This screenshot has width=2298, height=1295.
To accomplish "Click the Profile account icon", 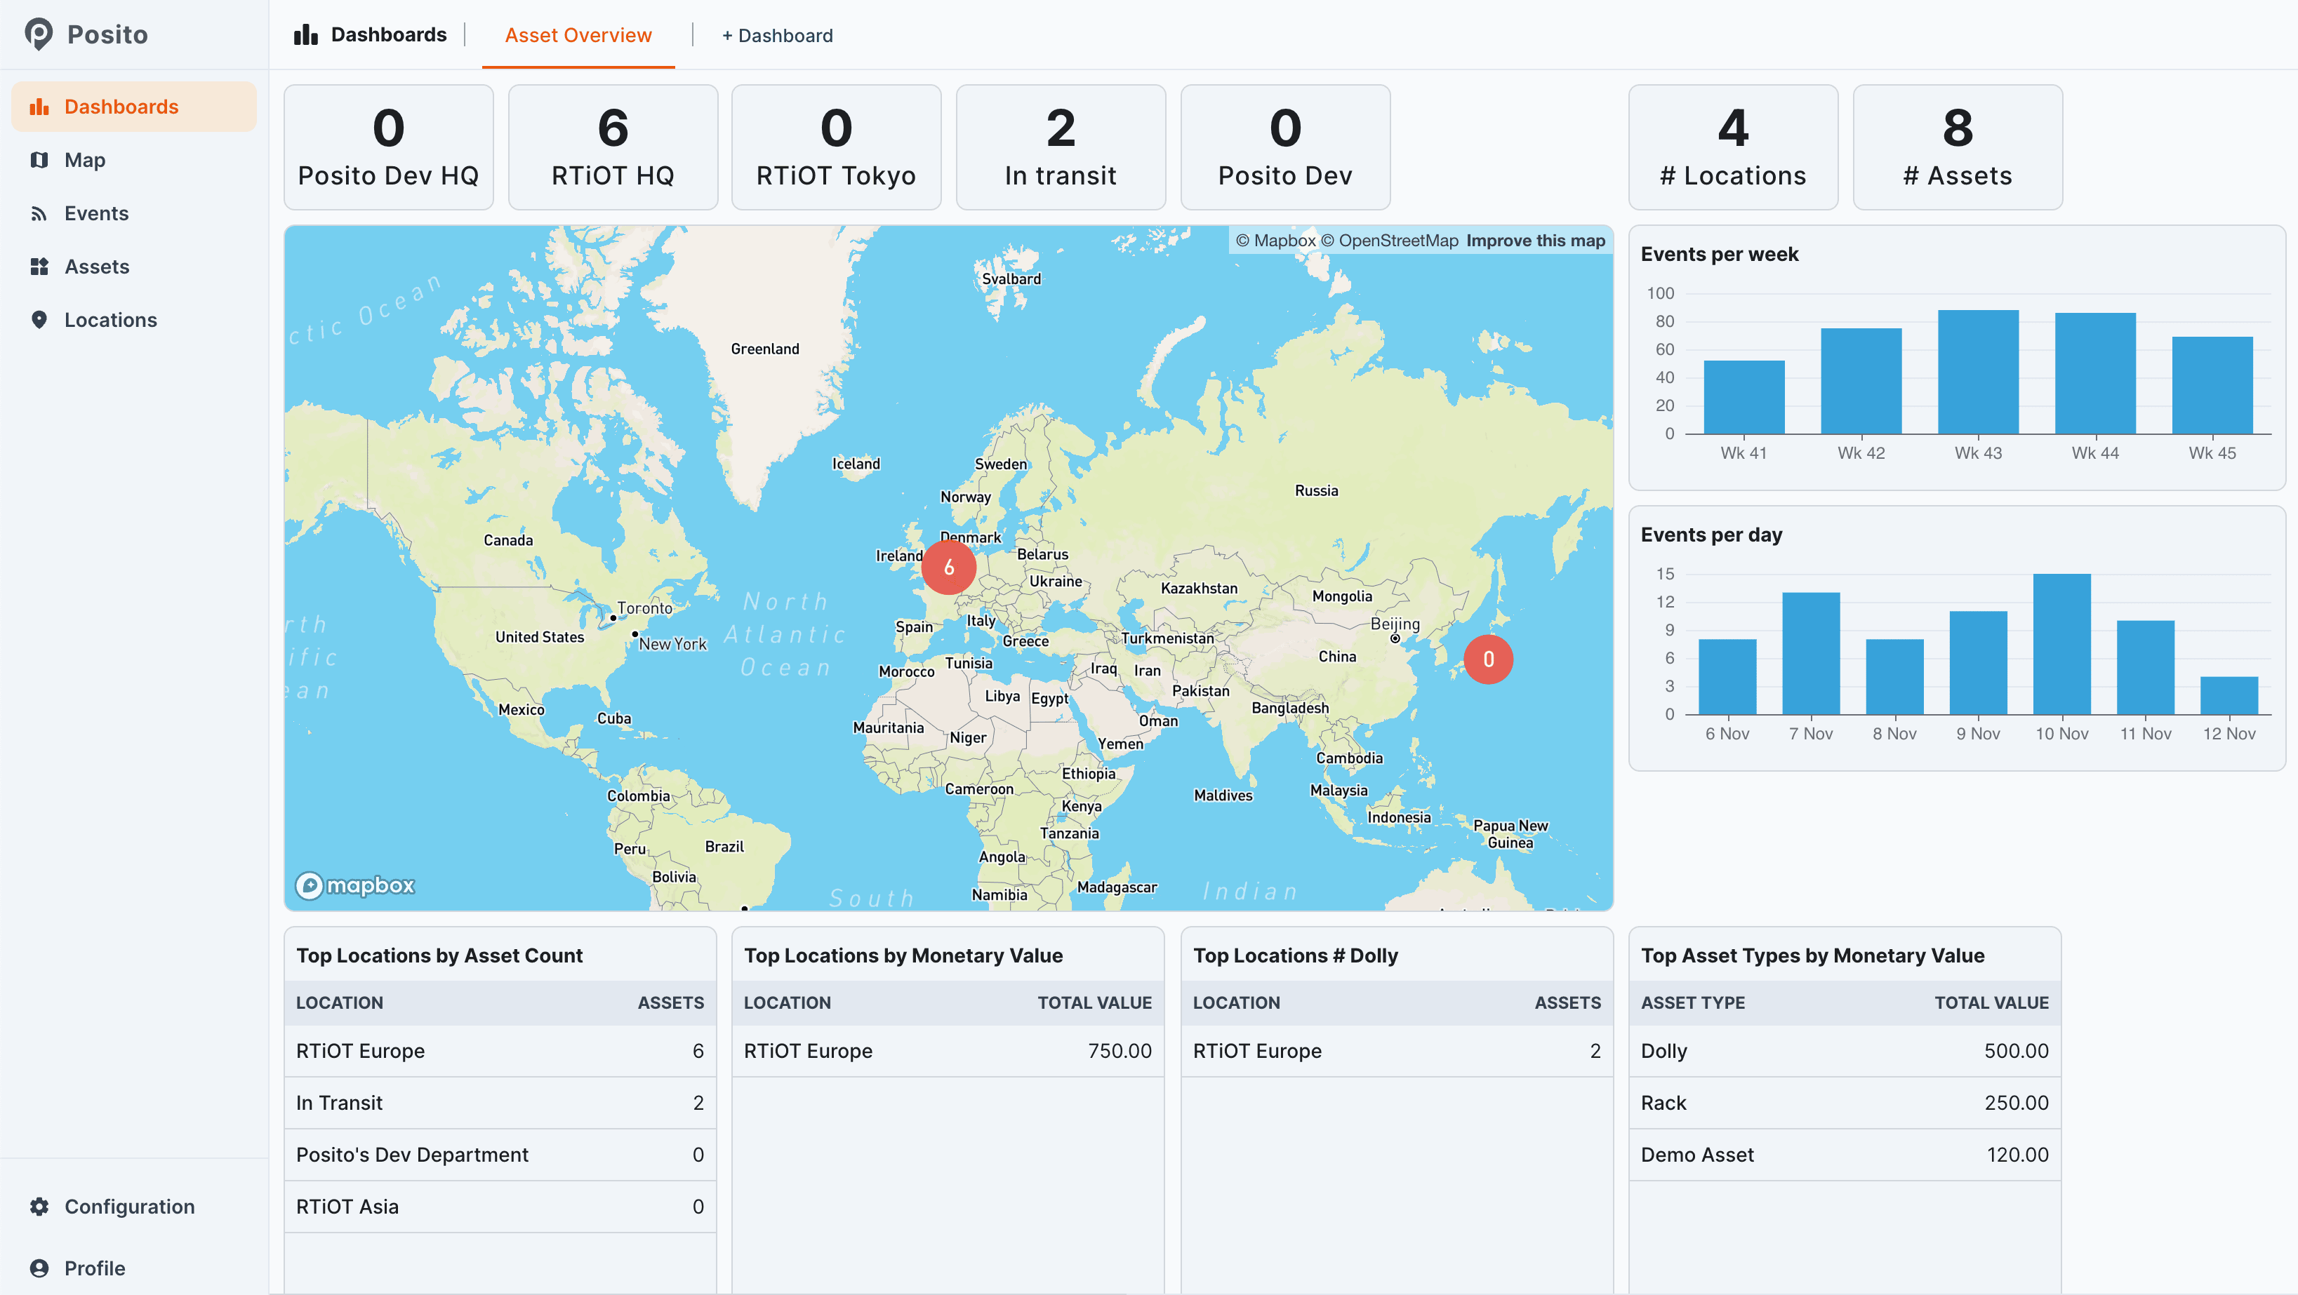I will pos(40,1268).
